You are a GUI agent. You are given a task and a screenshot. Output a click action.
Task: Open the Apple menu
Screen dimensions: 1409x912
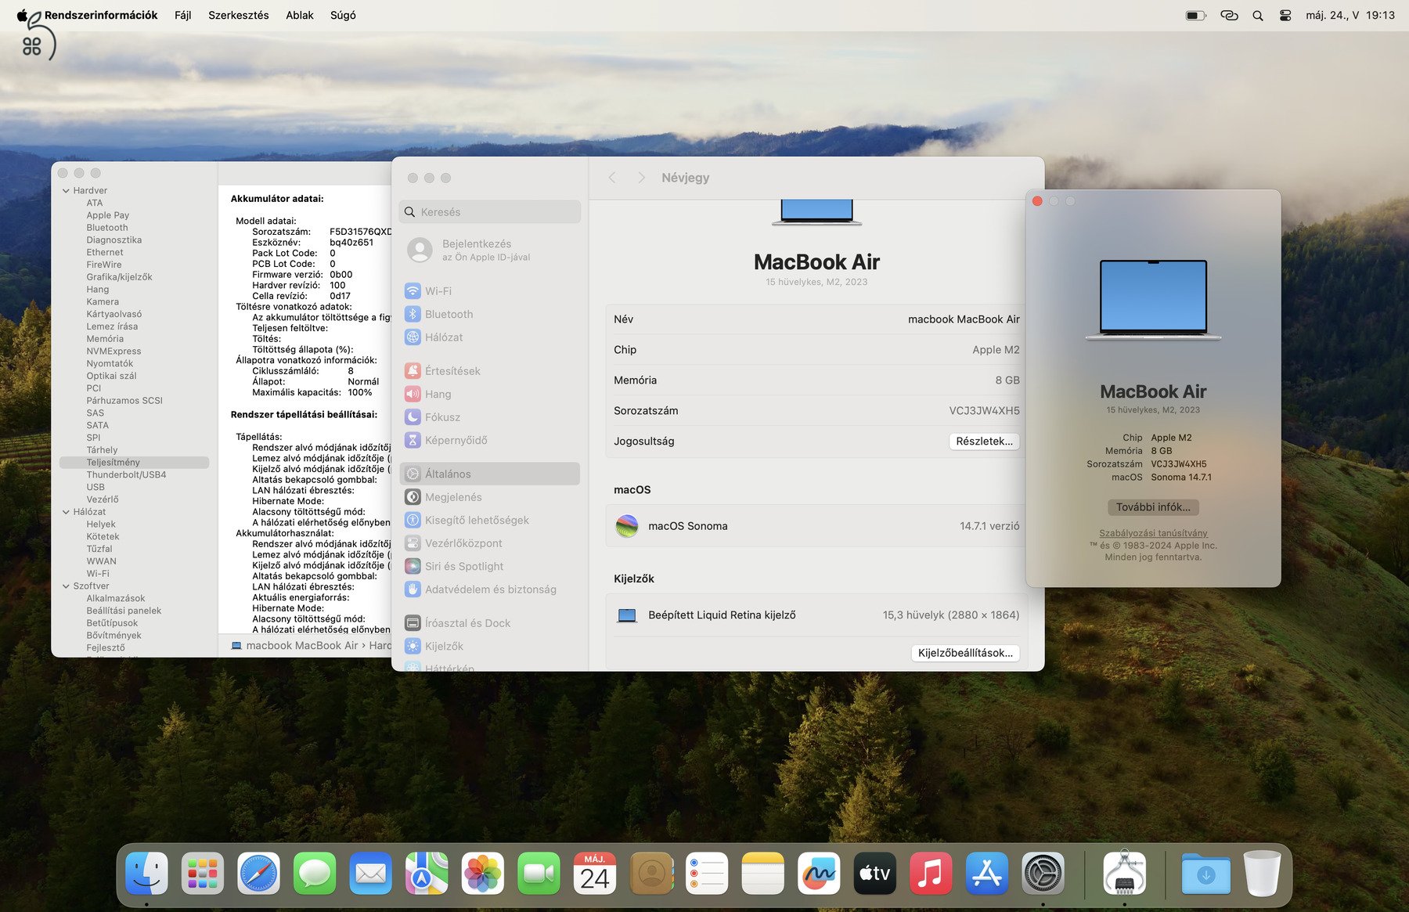point(23,16)
